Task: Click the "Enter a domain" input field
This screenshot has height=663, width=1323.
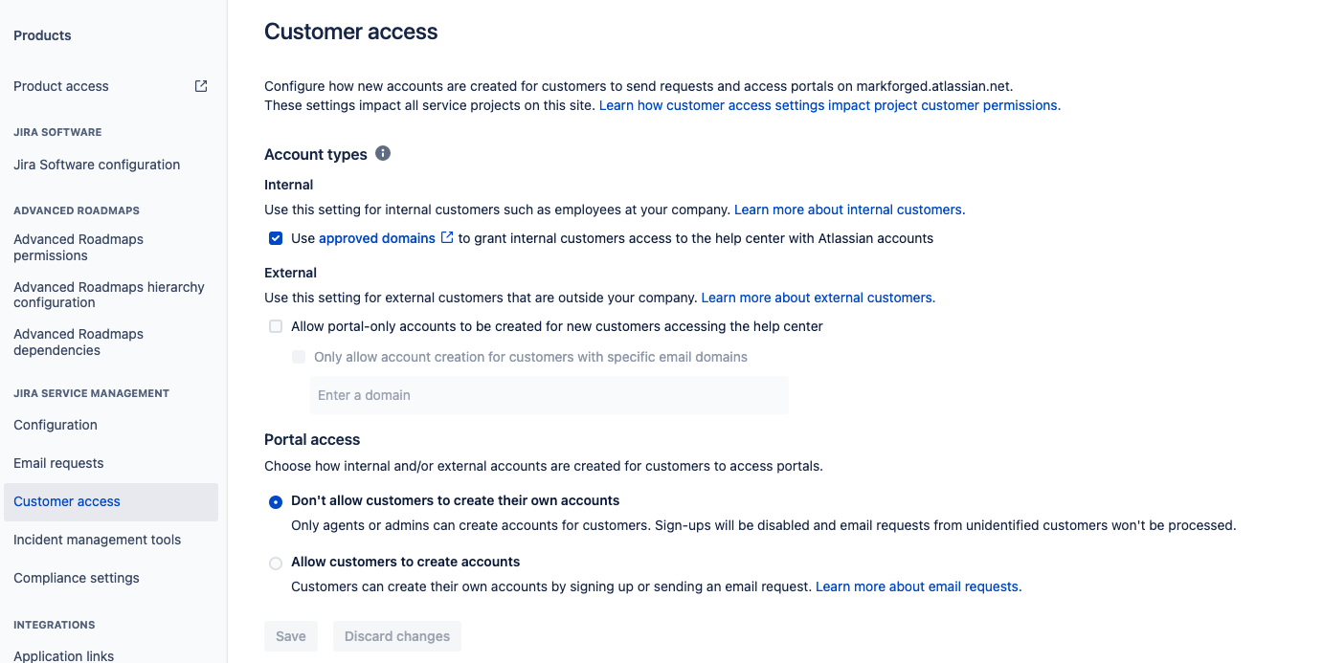Action: tap(549, 394)
